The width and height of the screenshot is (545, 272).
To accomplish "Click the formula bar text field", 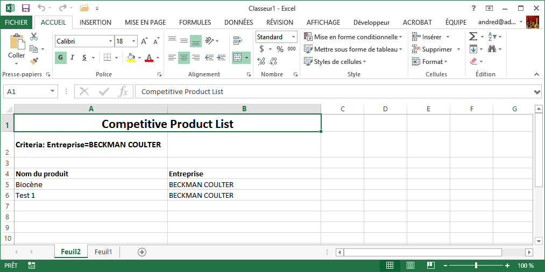I will [x=334, y=92].
